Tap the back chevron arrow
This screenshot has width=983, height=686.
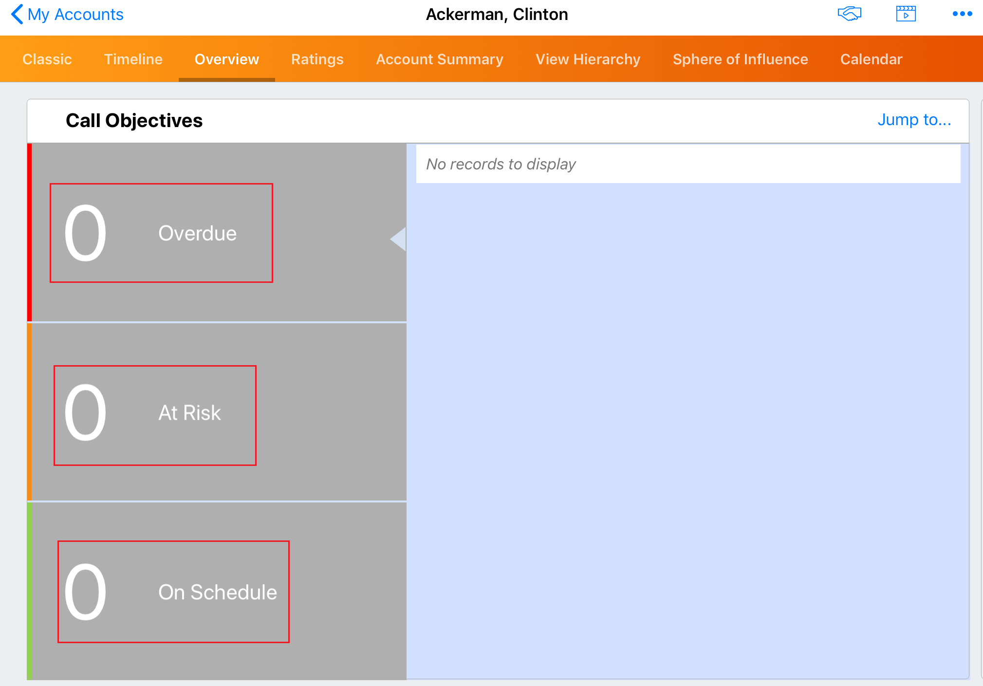[x=17, y=14]
